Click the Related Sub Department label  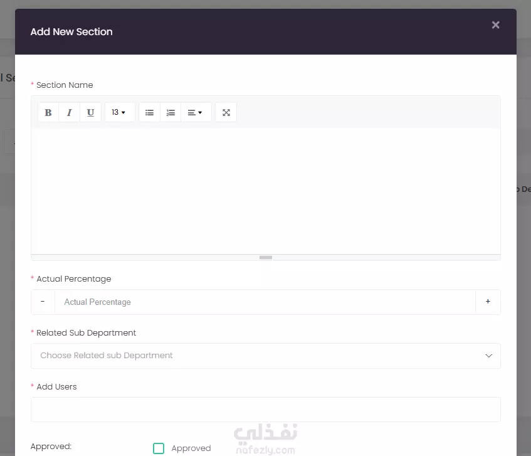(x=86, y=332)
